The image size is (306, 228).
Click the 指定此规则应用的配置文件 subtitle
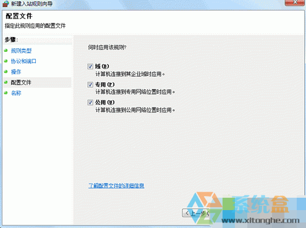(35, 26)
